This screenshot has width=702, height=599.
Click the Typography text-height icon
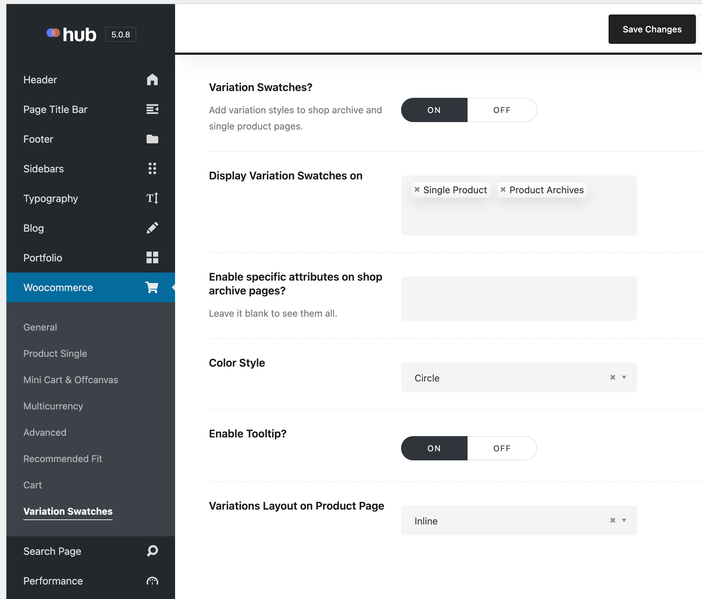152,198
